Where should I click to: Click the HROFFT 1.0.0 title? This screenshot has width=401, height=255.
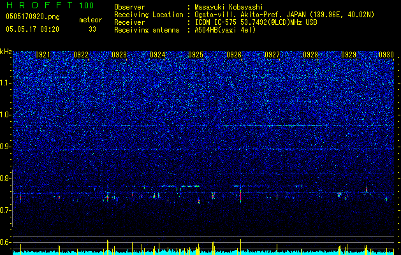click(x=50, y=5)
